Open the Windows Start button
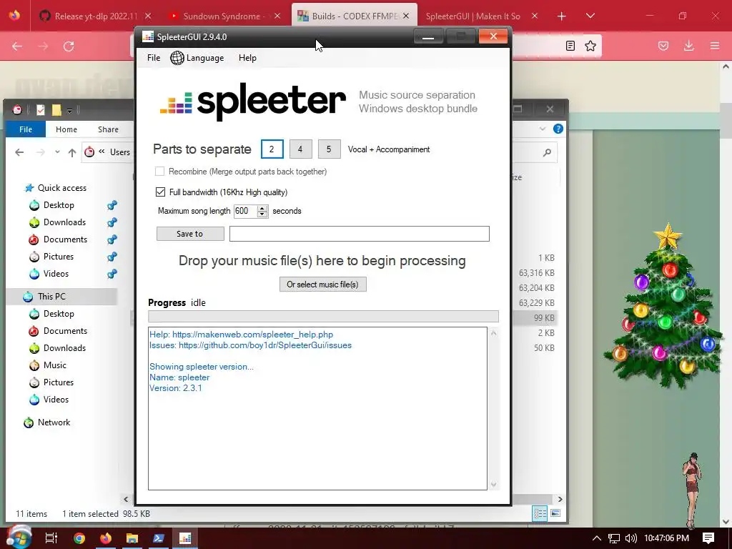Screen dimensions: 732x549 coord(18,538)
